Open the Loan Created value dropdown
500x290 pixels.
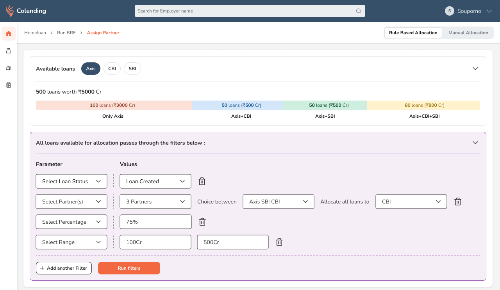pyautogui.click(x=155, y=181)
